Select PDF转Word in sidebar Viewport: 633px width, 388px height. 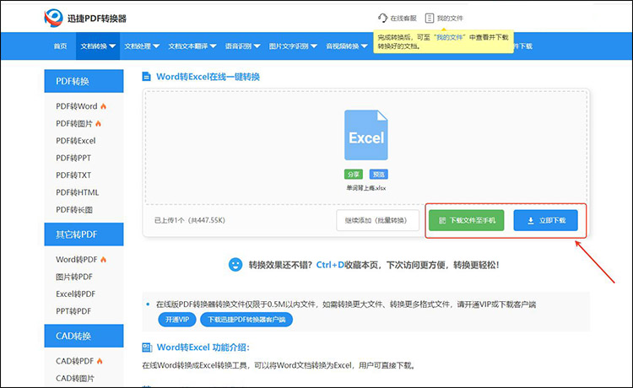pos(77,106)
